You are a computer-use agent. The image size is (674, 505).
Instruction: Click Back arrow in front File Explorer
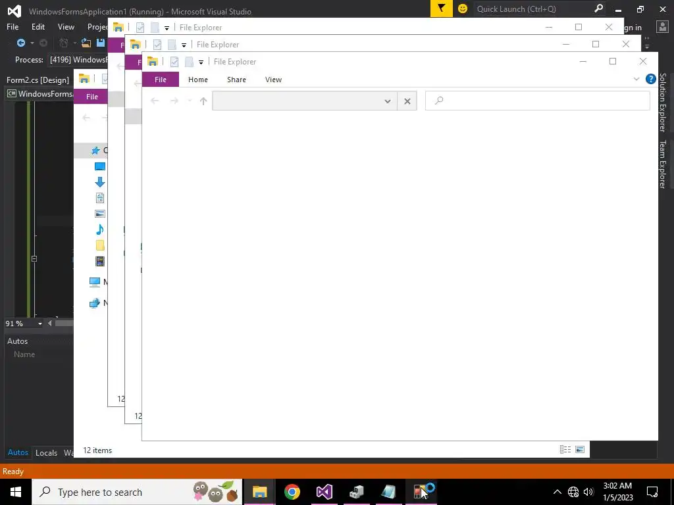pyautogui.click(x=155, y=101)
